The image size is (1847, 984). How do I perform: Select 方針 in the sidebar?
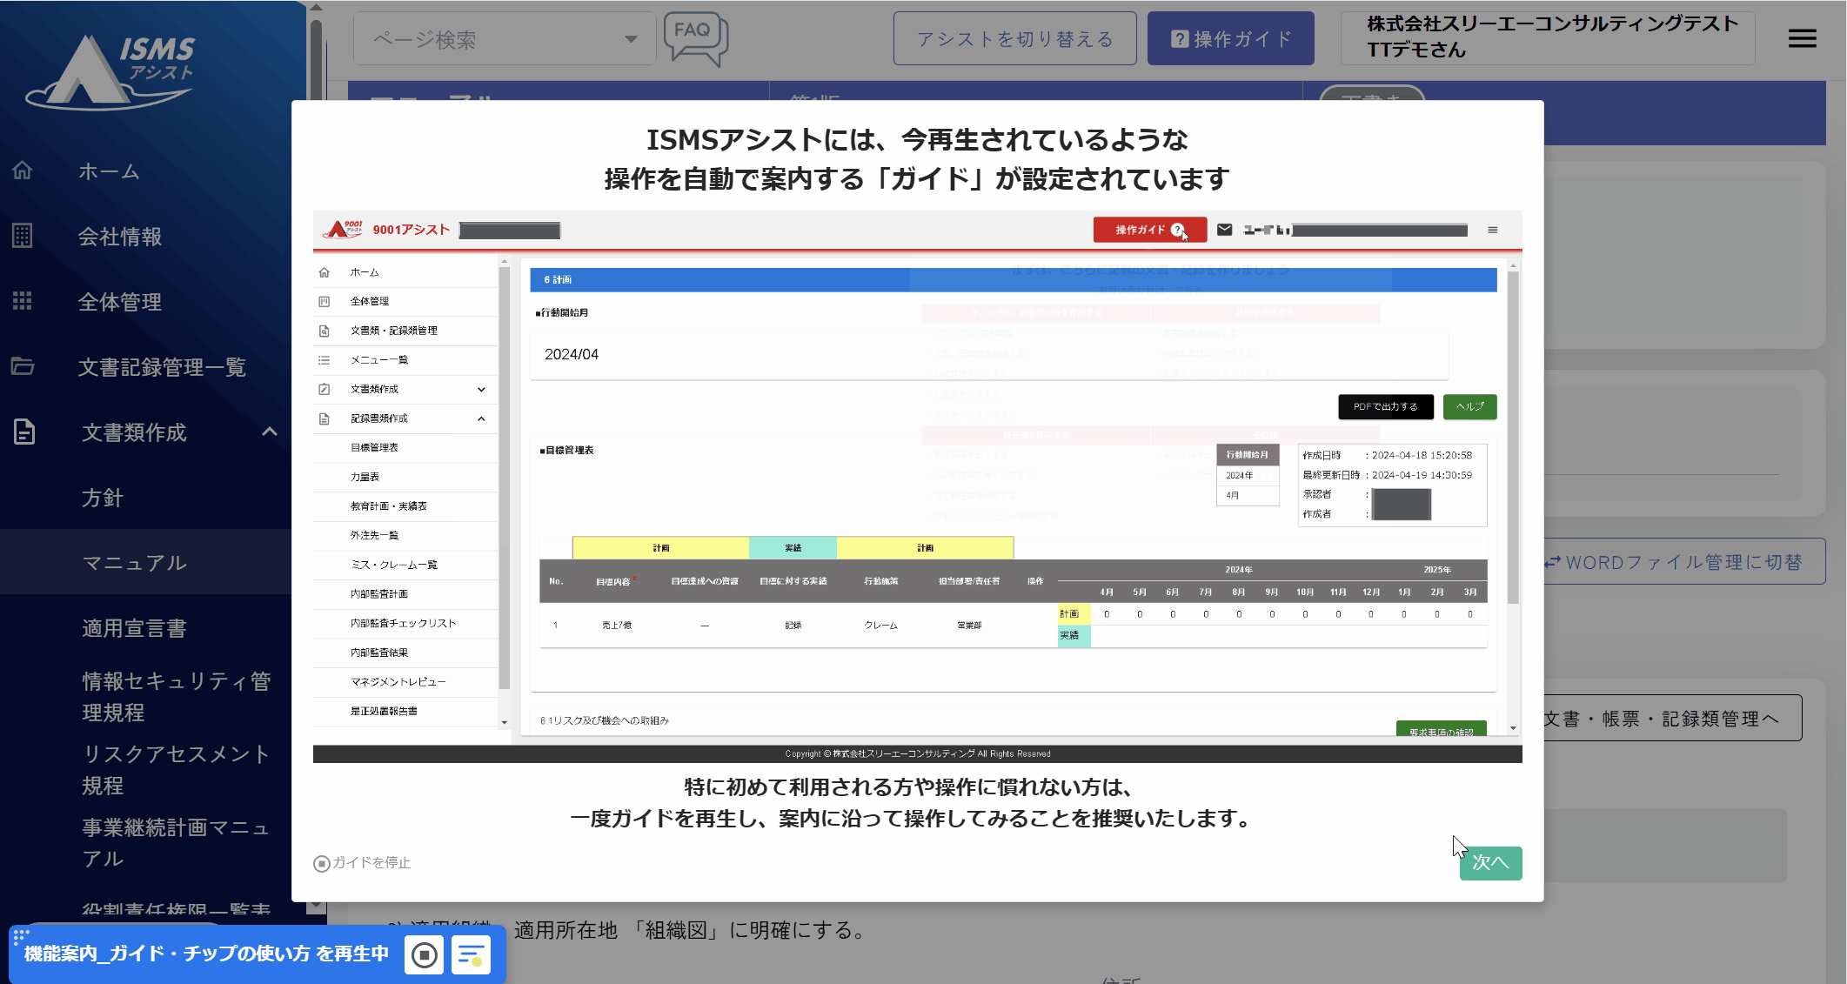[x=103, y=498]
